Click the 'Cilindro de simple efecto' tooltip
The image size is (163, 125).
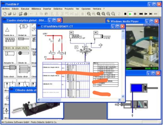click(x=16, y=48)
